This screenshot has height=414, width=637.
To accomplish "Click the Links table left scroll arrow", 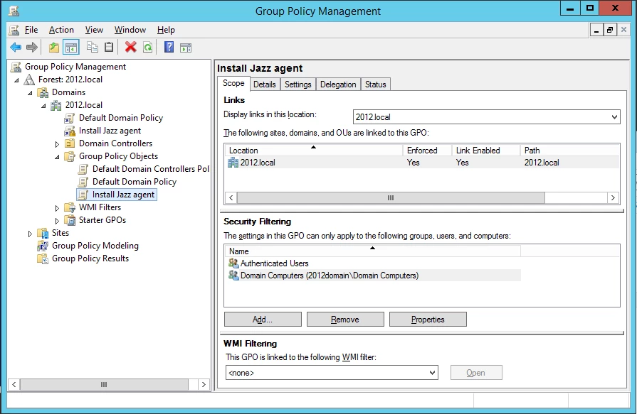I will click(231, 198).
